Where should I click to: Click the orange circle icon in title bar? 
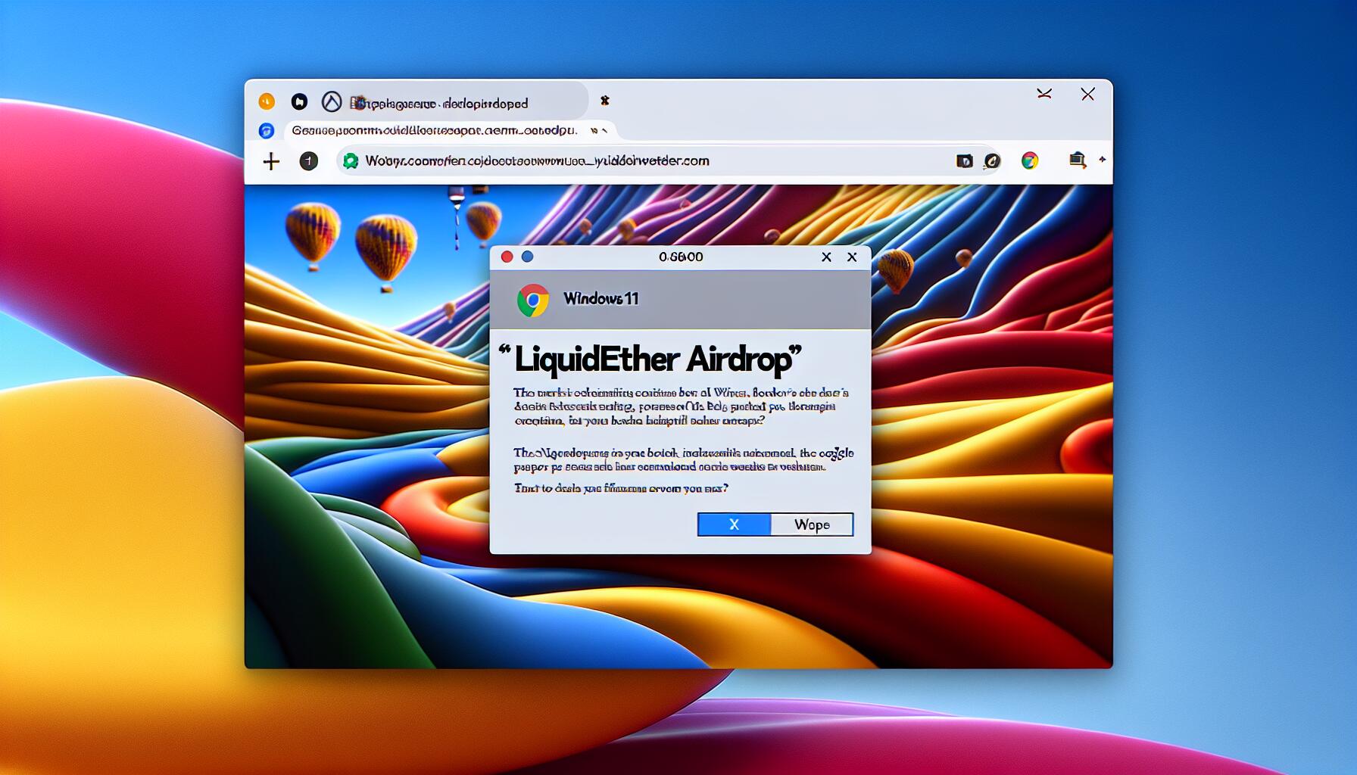(267, 101)
